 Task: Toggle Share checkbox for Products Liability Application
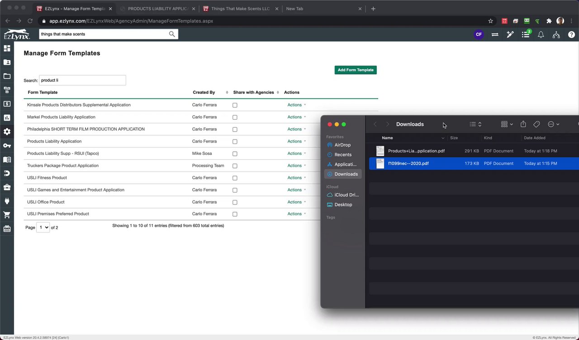(235, 142)
